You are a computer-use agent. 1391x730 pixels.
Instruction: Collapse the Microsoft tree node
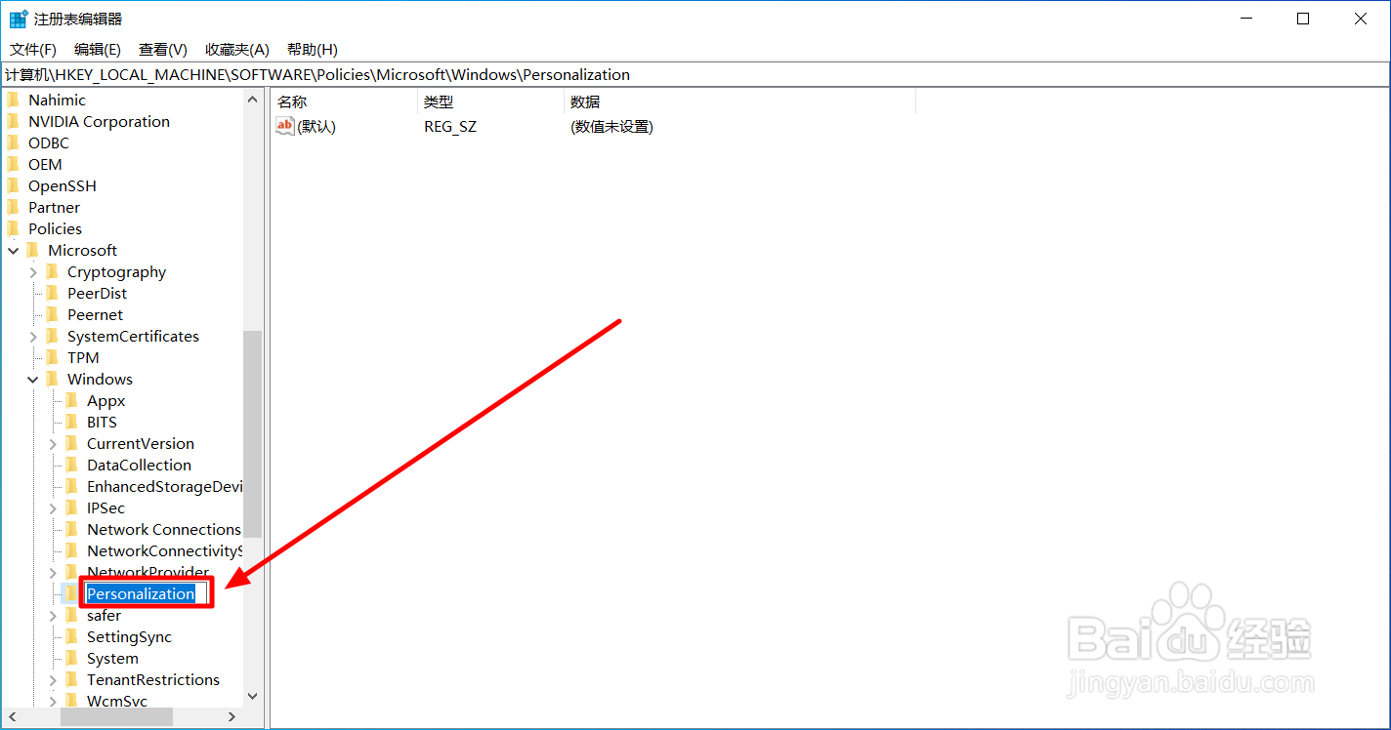13,250
